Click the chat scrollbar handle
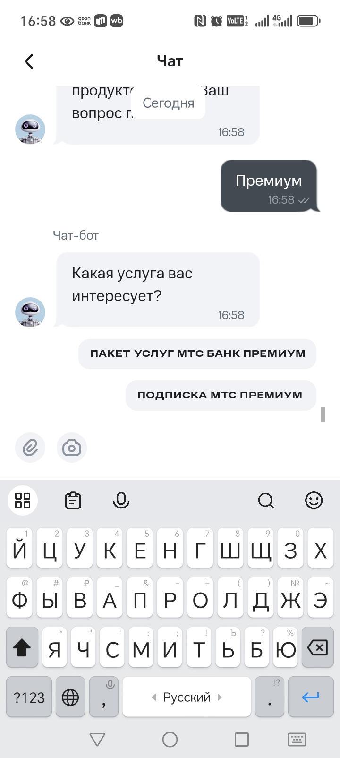340x758 pixels. [x=323, y=414]
